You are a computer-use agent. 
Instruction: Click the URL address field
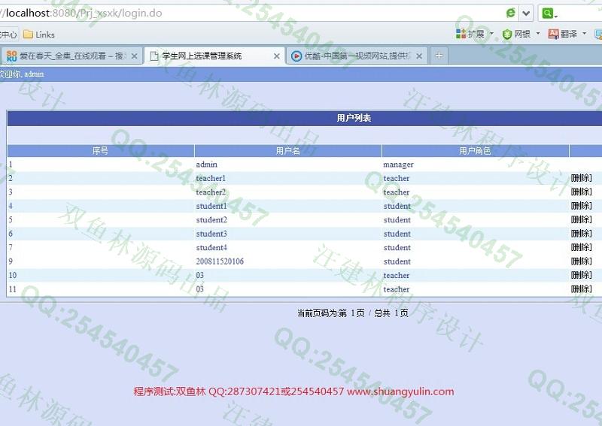tap(250, 13)
